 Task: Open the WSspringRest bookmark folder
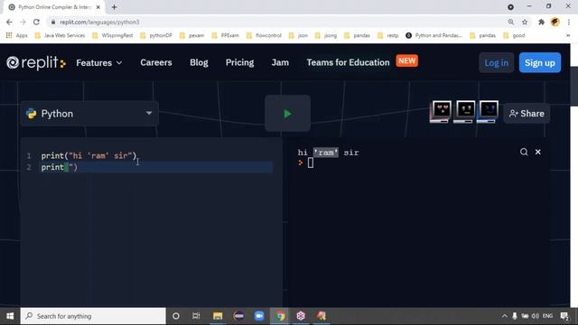point(113,35)
